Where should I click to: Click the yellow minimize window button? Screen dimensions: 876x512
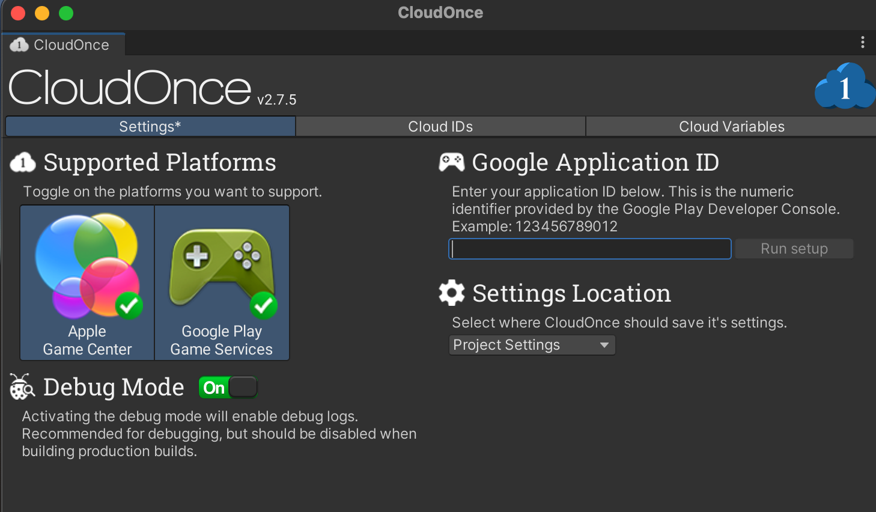point(42,13)
